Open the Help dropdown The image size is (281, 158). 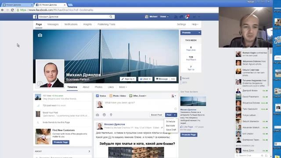195,25
